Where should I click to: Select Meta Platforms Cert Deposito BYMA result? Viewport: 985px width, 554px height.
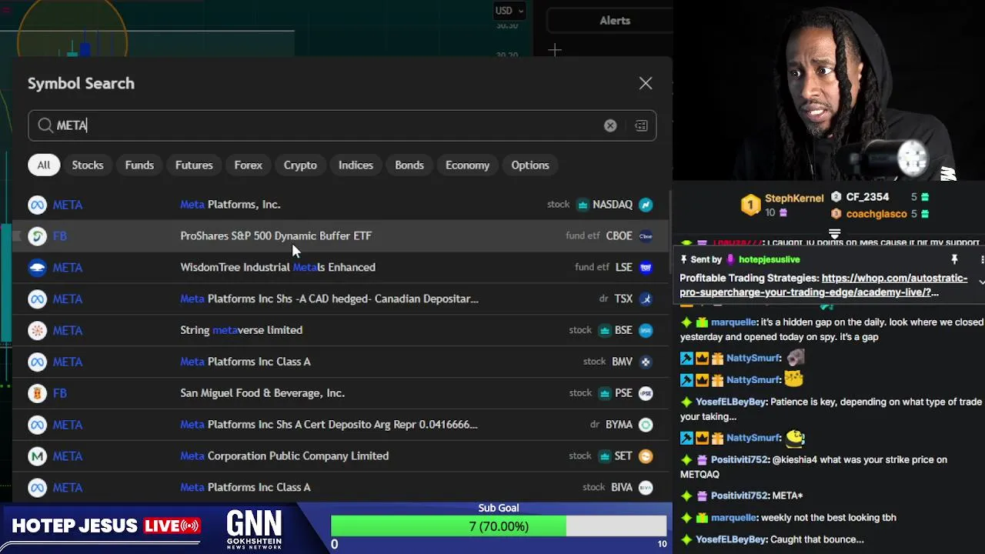click(340, 425)
